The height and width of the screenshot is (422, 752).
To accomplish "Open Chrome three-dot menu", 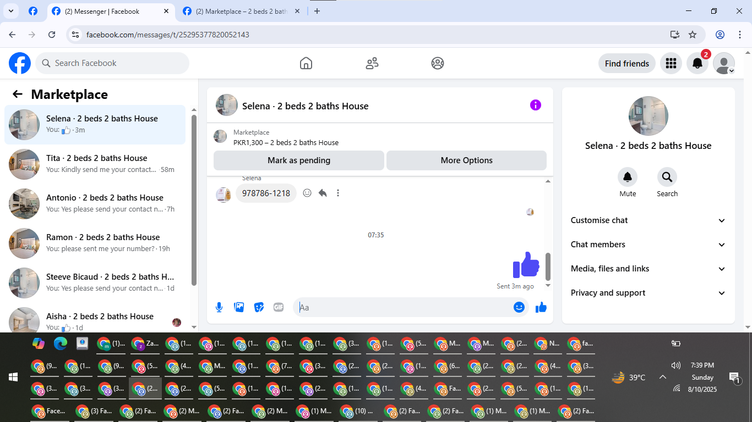I will pos(740,35).
